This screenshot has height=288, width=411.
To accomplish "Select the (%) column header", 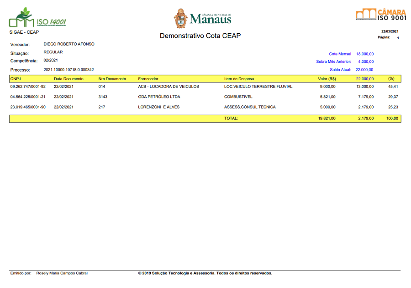I will tap(391, 79).
